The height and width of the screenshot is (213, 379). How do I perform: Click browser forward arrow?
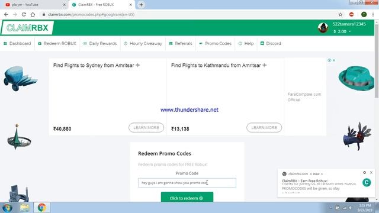(x=15, y=14)
